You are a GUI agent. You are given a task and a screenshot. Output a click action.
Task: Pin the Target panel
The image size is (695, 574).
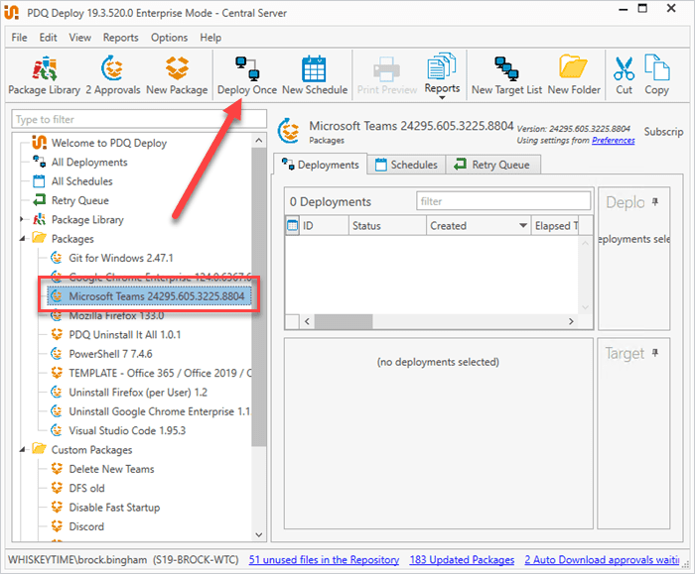pos(655,353)
